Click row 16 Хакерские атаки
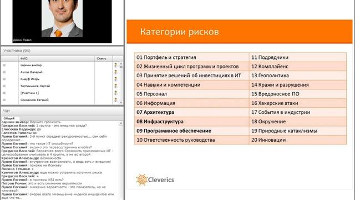This screenshot has width=355, height=200. [x=298, y=103]
